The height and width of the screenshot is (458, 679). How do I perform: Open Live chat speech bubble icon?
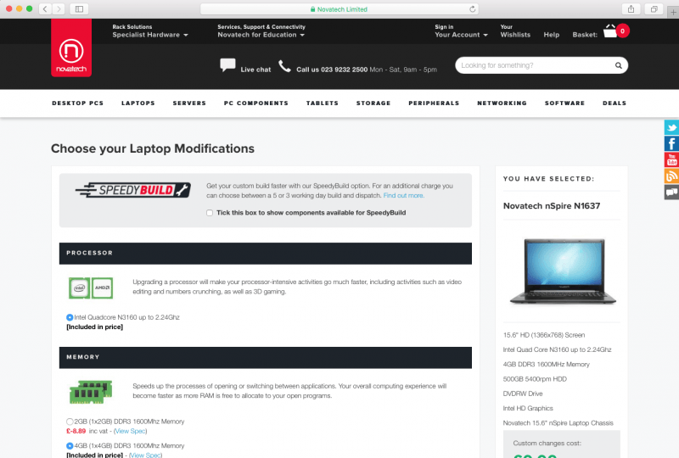227,65
